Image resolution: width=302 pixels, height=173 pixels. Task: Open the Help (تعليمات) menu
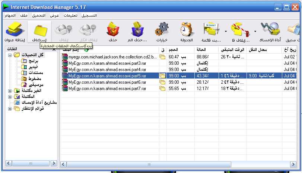coord(70,15)
